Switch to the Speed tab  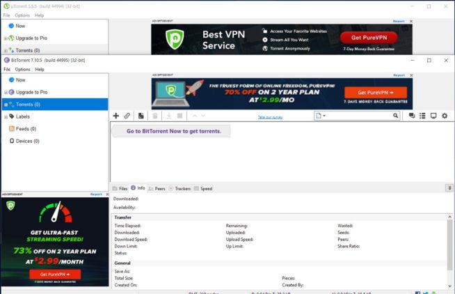click(203, 188)
